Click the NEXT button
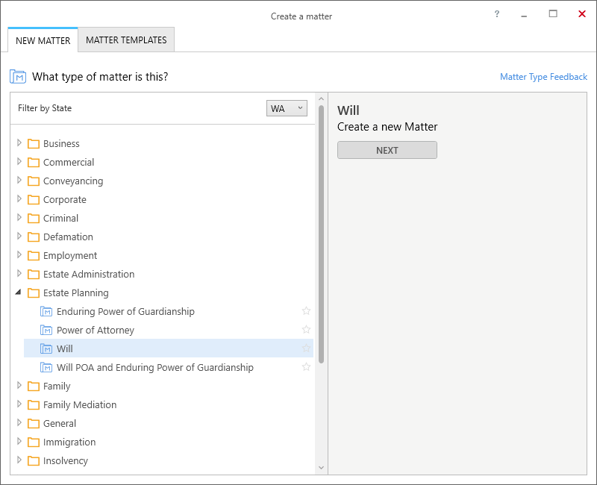 (x=387, y=151)
